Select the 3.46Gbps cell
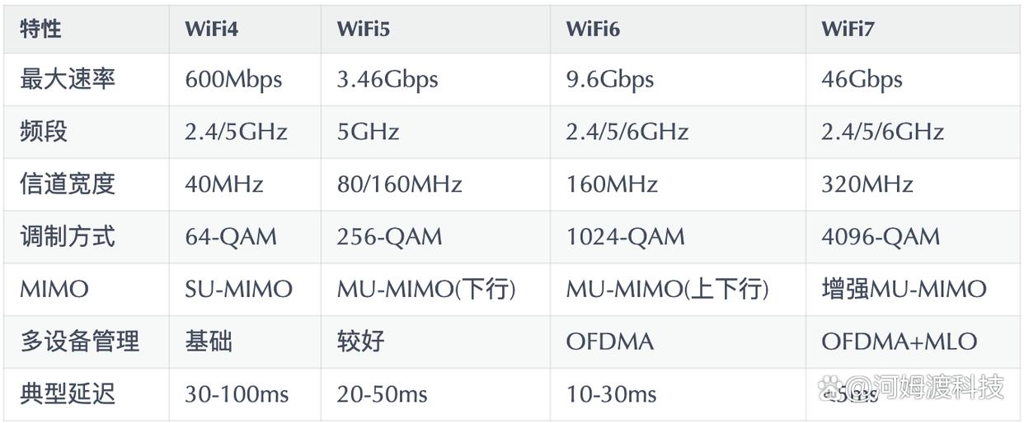 pos(388,80)
